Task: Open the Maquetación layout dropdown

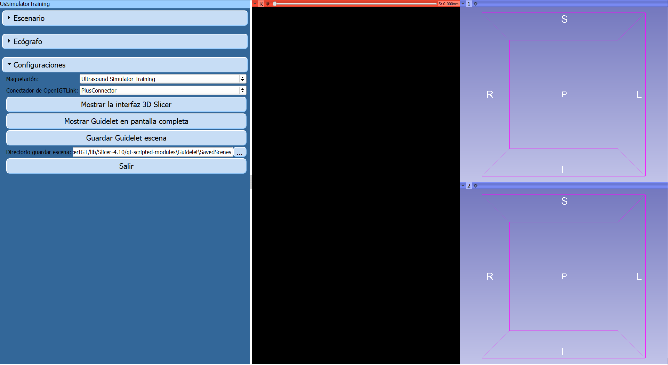Action: 163,79
